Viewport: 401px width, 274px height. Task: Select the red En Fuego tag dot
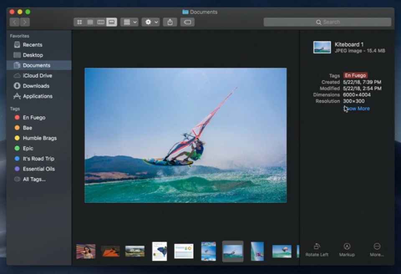[x=17, y=117]
